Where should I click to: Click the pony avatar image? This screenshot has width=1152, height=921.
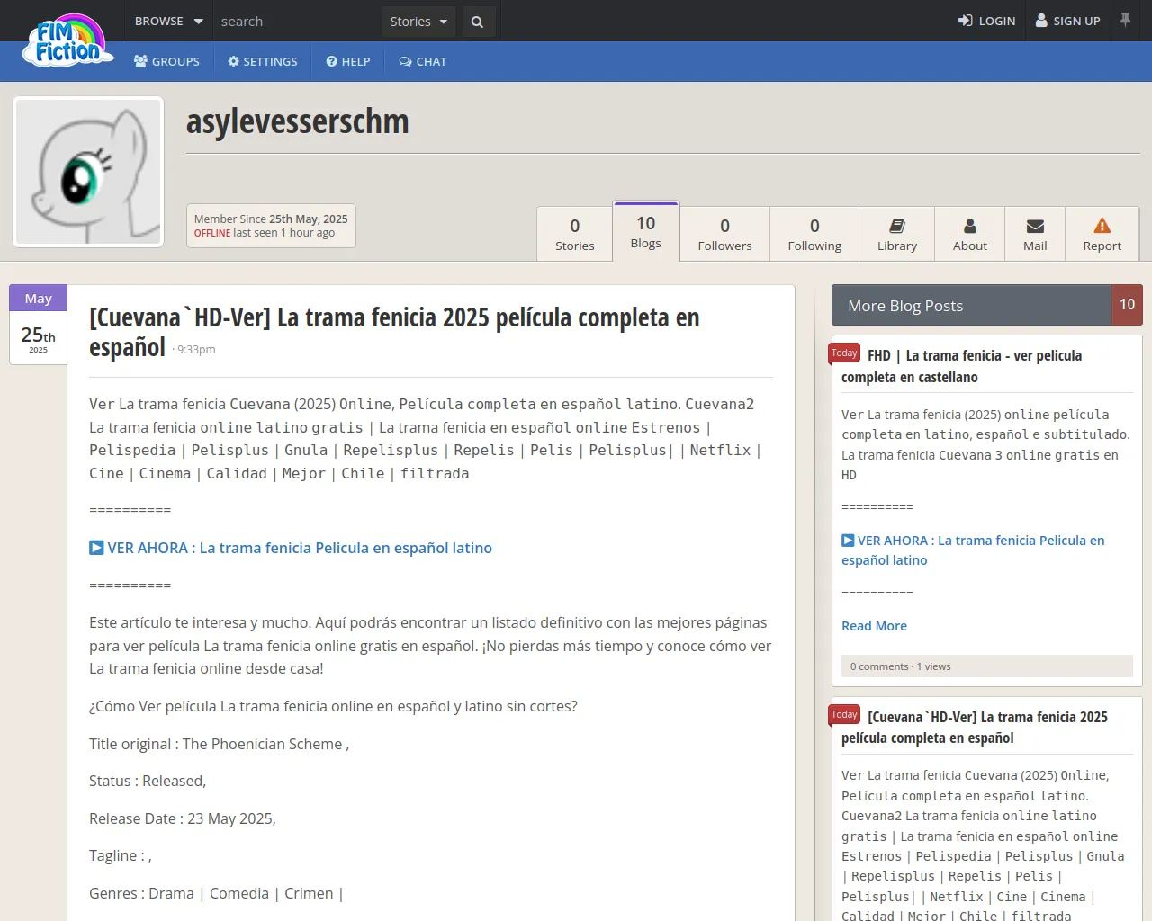(x=88, y=172)
